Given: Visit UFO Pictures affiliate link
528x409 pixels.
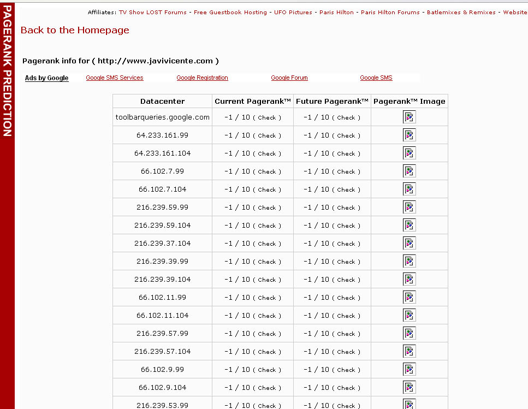Looking at the screenshot, I should 293,12.
